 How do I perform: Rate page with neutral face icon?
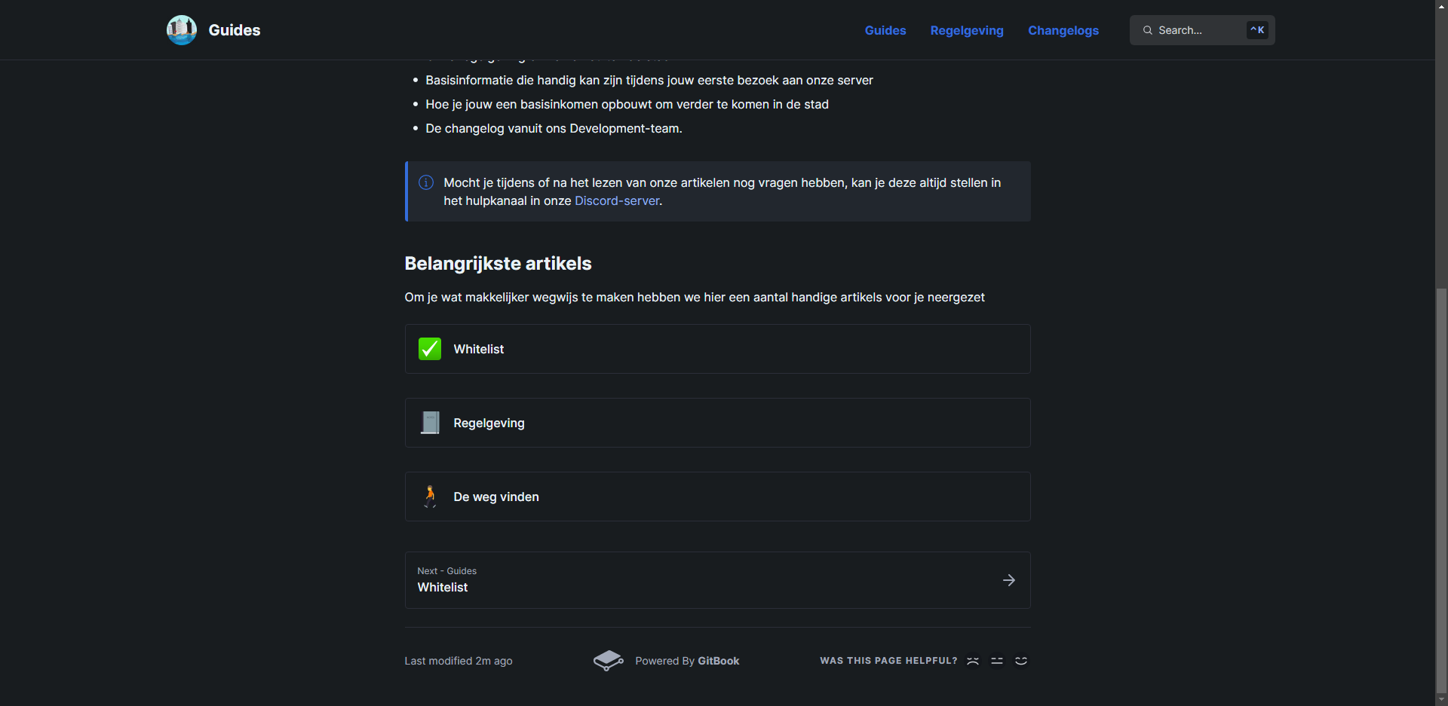[x=997, y=661]
